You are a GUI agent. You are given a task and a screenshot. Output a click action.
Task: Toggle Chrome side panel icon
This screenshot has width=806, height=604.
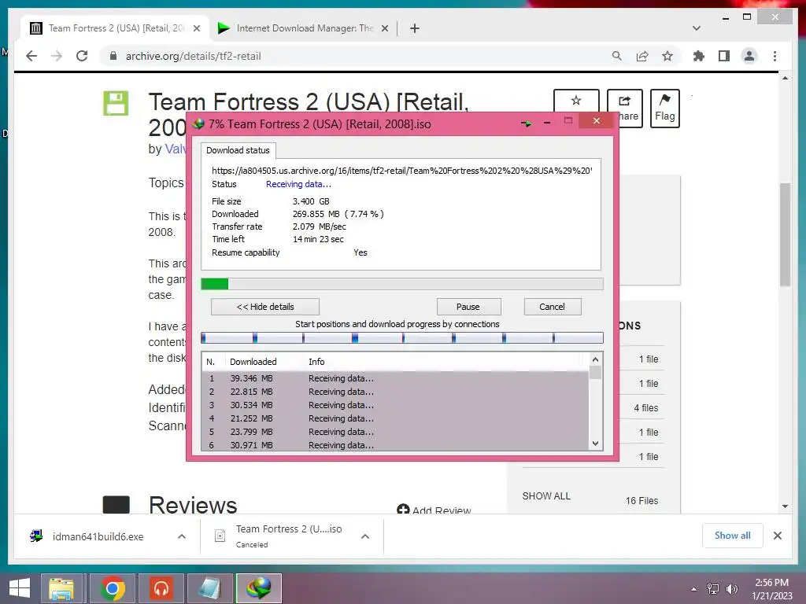click(724, 56)
